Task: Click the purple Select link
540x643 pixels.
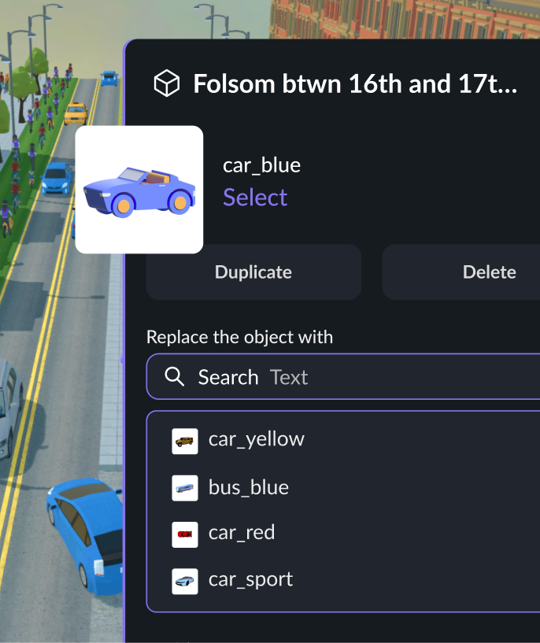Action: coord(255,198)
